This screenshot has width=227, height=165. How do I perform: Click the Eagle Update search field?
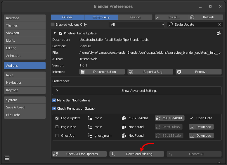pos(195,24)
